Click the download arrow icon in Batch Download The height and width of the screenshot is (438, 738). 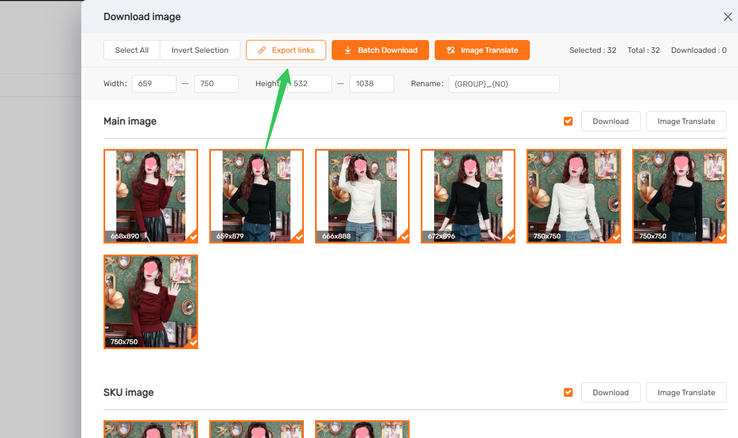[348, 50]
